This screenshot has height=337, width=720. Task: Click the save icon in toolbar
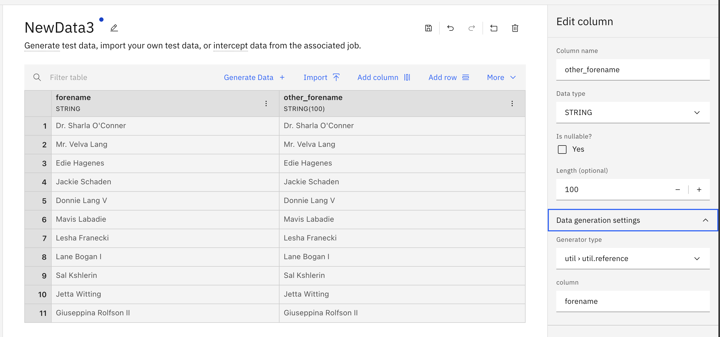point(428,28)
